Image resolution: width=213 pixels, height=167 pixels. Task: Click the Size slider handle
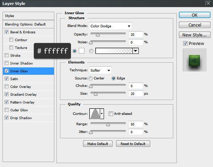[x=95, y=94]
